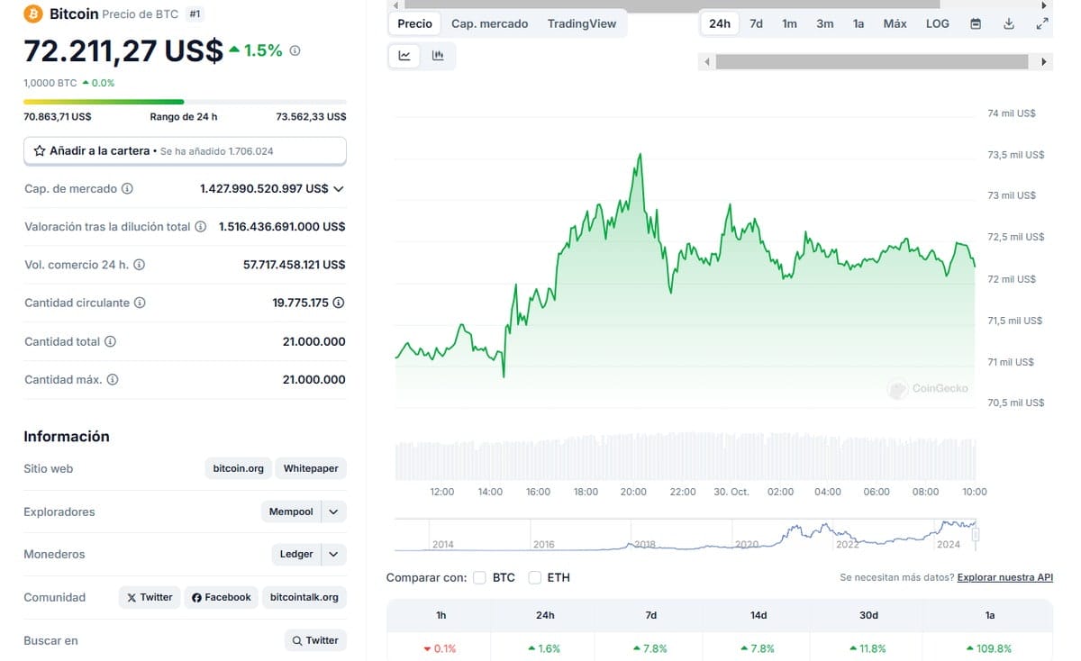Click the 24h range progress bar
The width and height of the screenshot is (1081, 661).
click(x=185, y=102)
